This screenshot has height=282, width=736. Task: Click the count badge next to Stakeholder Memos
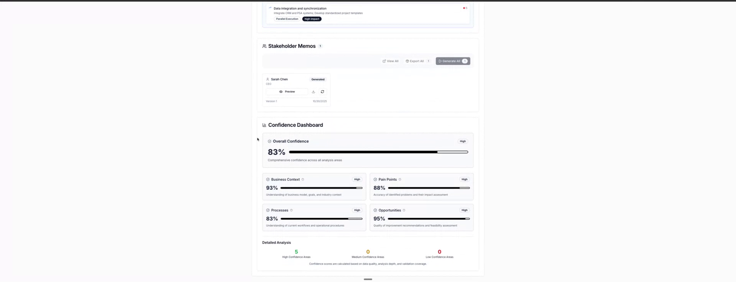320,46
